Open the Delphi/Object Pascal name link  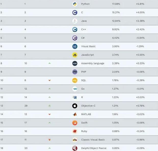[94, 148]
